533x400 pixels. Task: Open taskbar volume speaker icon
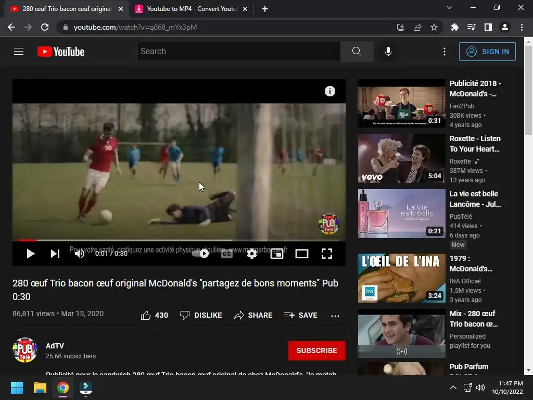(480, 387)
